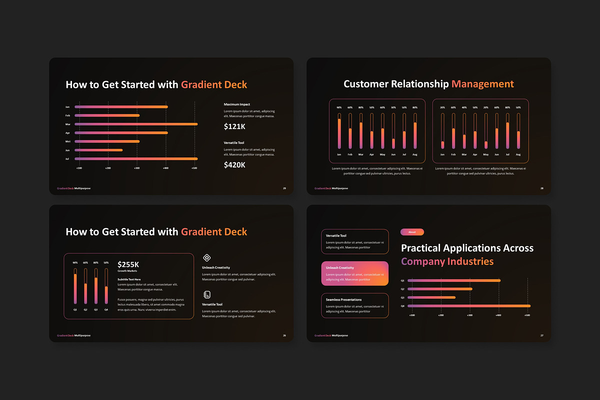600x400 pixels.
Task: Click the Q3 bar on slide 27
Action: click(431, 297)
